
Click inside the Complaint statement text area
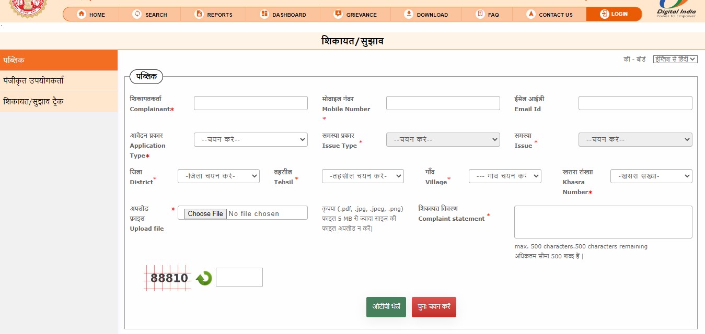click(603, 221)
